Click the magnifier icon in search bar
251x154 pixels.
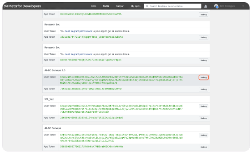[146, 6]
